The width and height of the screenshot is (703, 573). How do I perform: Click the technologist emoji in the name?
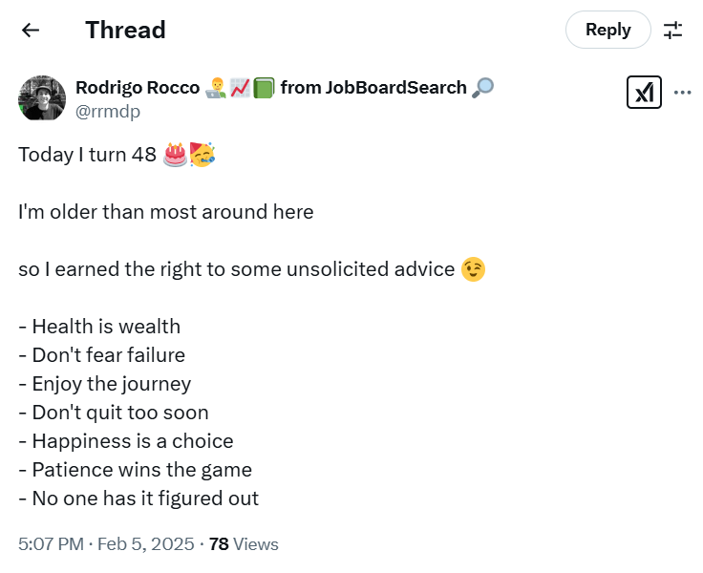[x=216, y=88]
